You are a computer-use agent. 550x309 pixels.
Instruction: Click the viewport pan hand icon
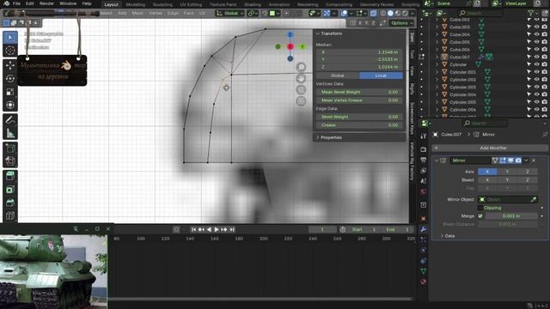pos(301,78)
